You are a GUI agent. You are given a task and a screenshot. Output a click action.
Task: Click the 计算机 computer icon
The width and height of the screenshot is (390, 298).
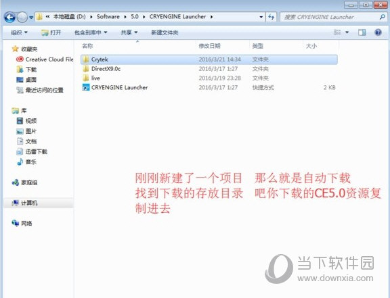(x=15, y=203)
